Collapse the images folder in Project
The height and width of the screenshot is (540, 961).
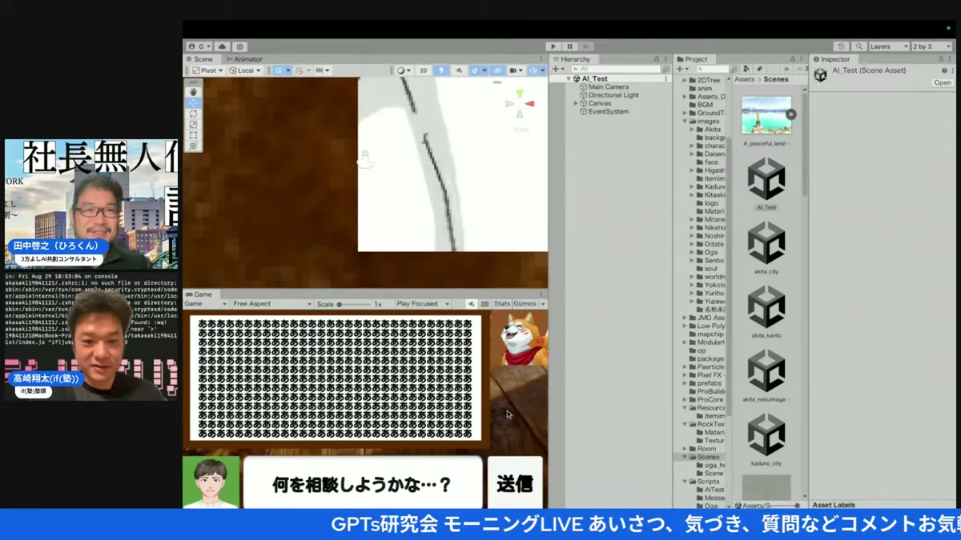(685, 122)
